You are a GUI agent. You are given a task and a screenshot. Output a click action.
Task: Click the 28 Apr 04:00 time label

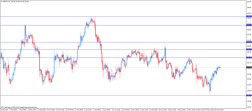tap(153, 110)
